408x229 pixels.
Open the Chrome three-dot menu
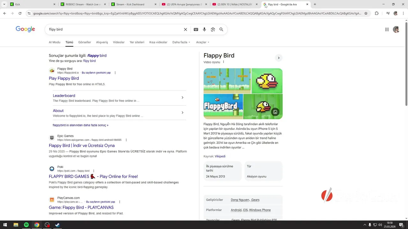point(403,13)
